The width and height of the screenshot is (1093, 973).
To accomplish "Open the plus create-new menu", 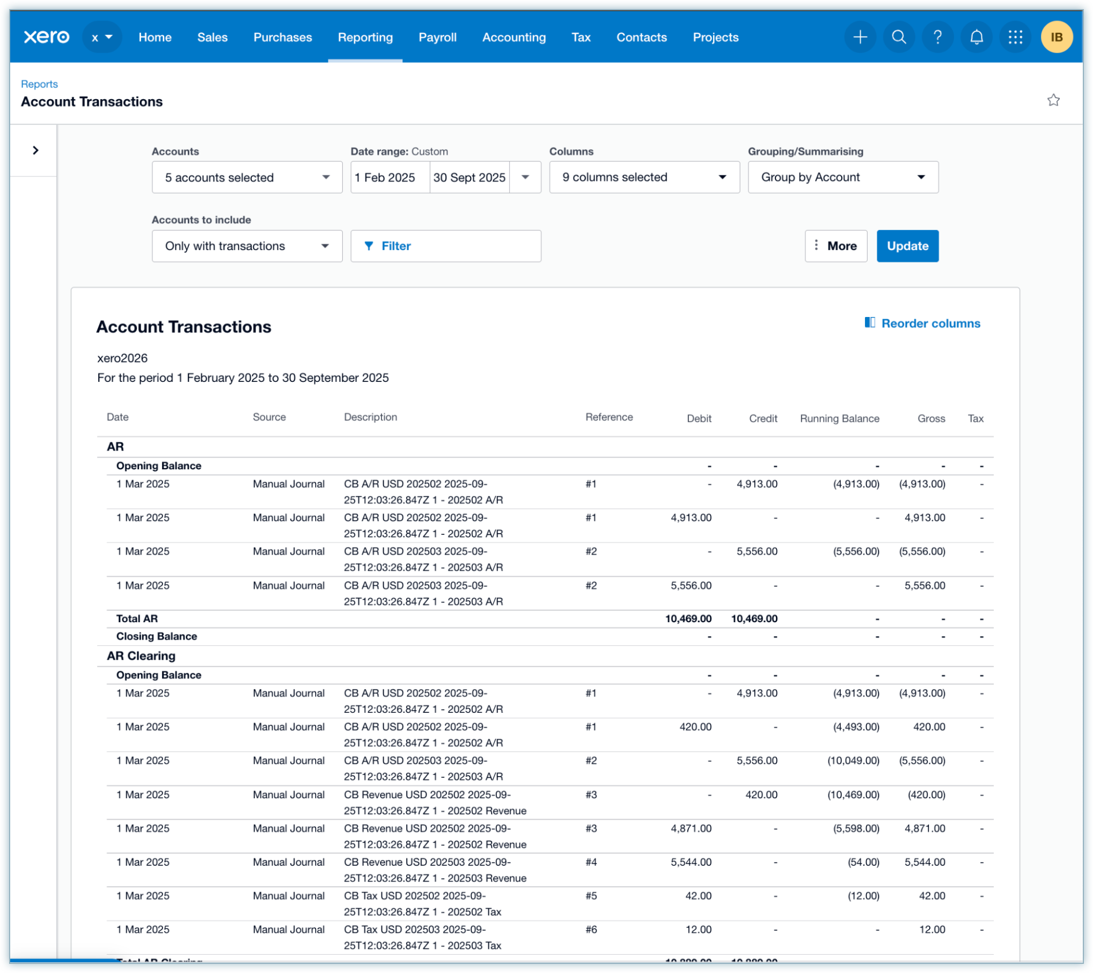I will [860, 37].
